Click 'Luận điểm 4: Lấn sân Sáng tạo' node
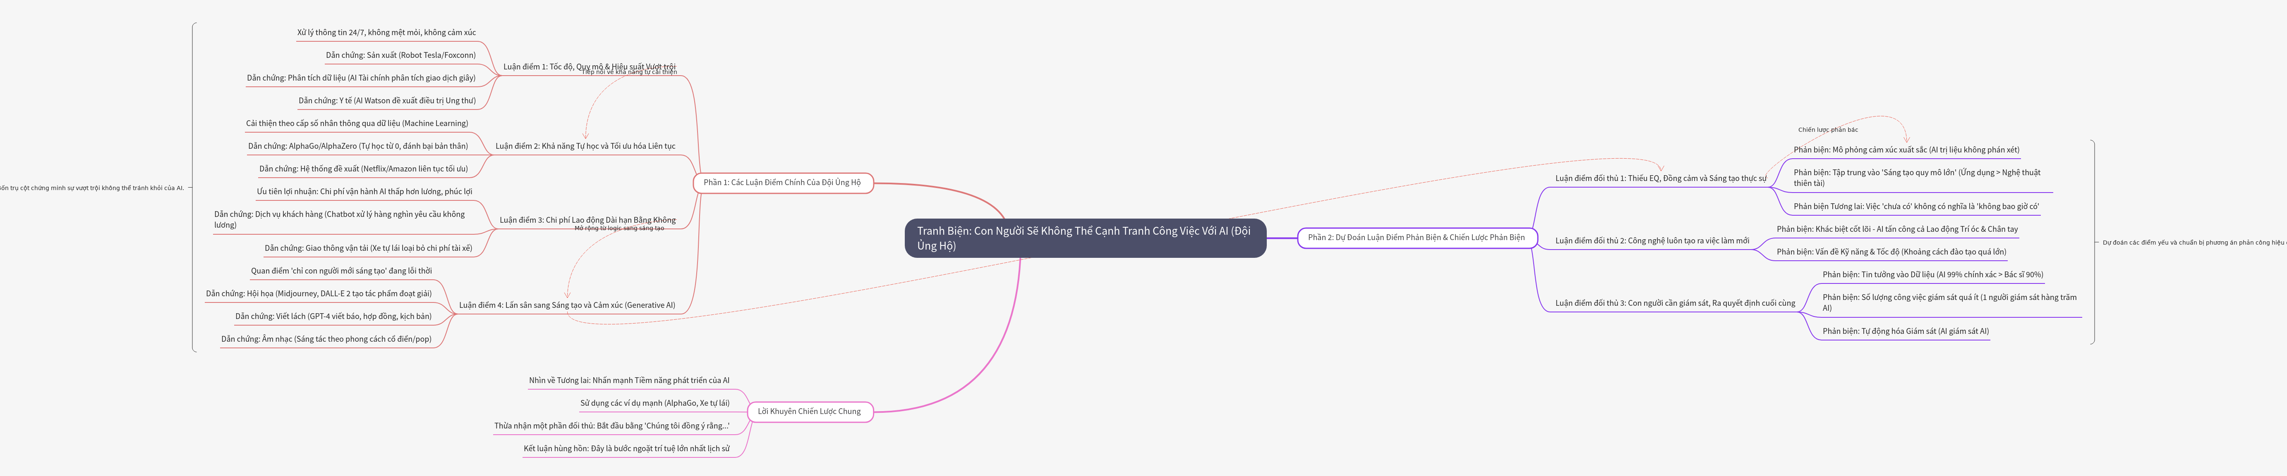The image size is (2287, 476). [x=566, y=305]
